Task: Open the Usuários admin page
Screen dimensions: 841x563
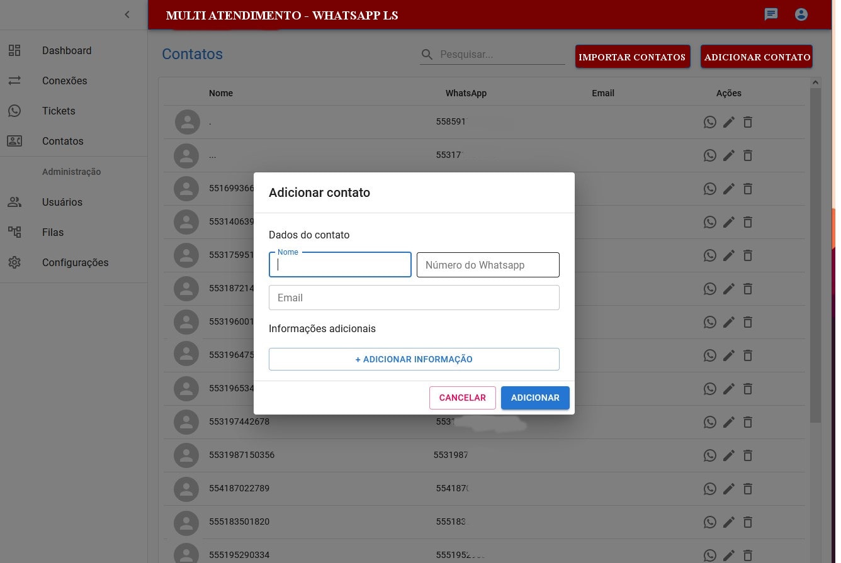Action: [74, 202]
